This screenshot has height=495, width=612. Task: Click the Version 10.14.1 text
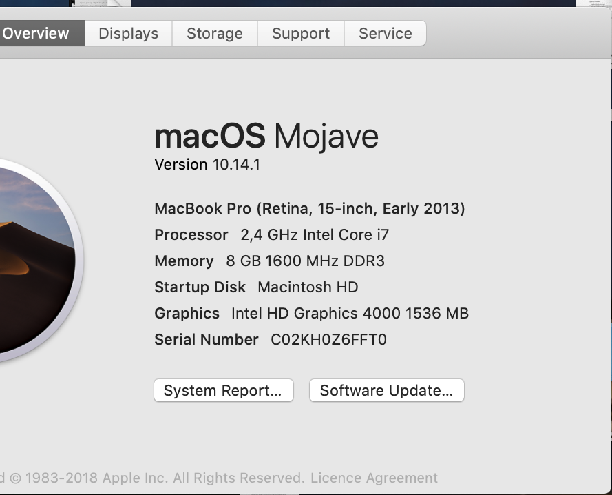click(207, 165)
